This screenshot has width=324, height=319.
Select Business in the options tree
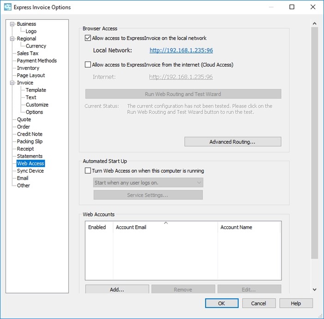click(x=26, y=24)
